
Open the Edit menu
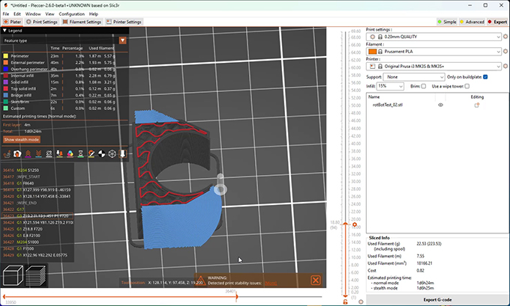(17, 14)
